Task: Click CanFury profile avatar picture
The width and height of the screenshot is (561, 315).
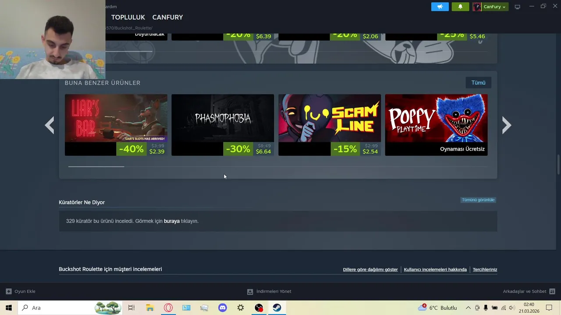Action: (477, 7)
